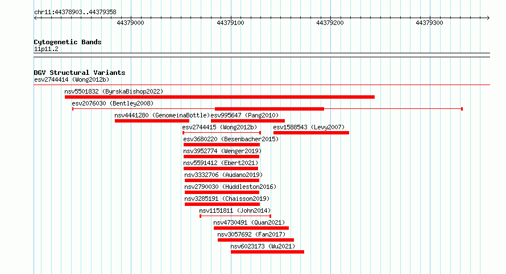506x274 pixels.
Task: Click the red bar under esv3680220
Action: 222,145
